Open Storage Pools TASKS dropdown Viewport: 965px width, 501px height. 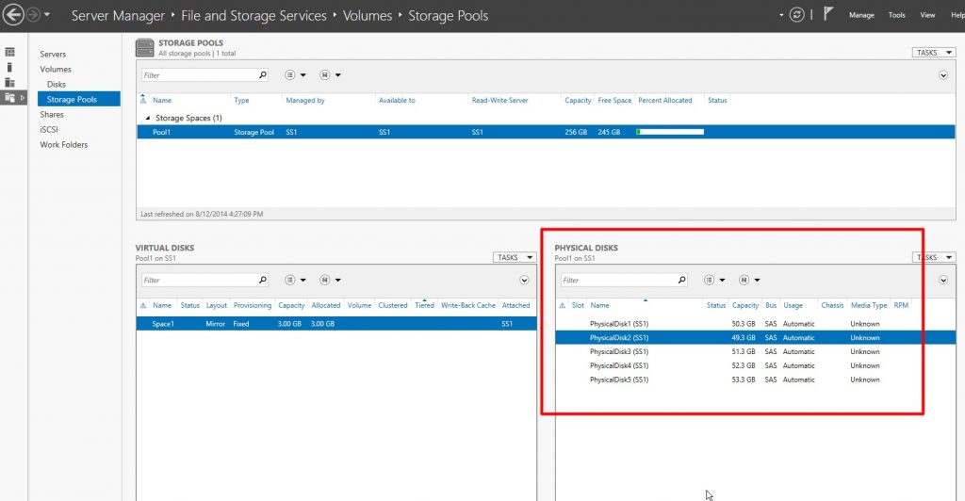pyautogui.click(x=934, y=52)
